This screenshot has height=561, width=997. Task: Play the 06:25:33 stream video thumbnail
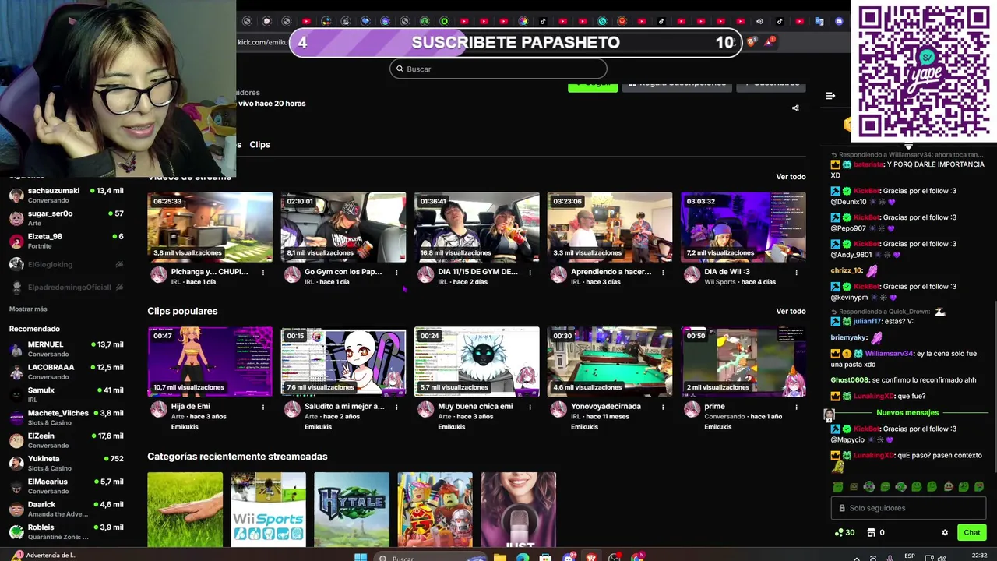(x=210, y=228)
